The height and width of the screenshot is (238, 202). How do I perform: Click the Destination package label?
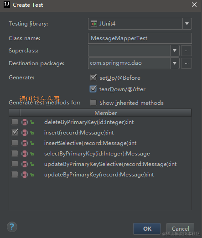pos(36,63)
